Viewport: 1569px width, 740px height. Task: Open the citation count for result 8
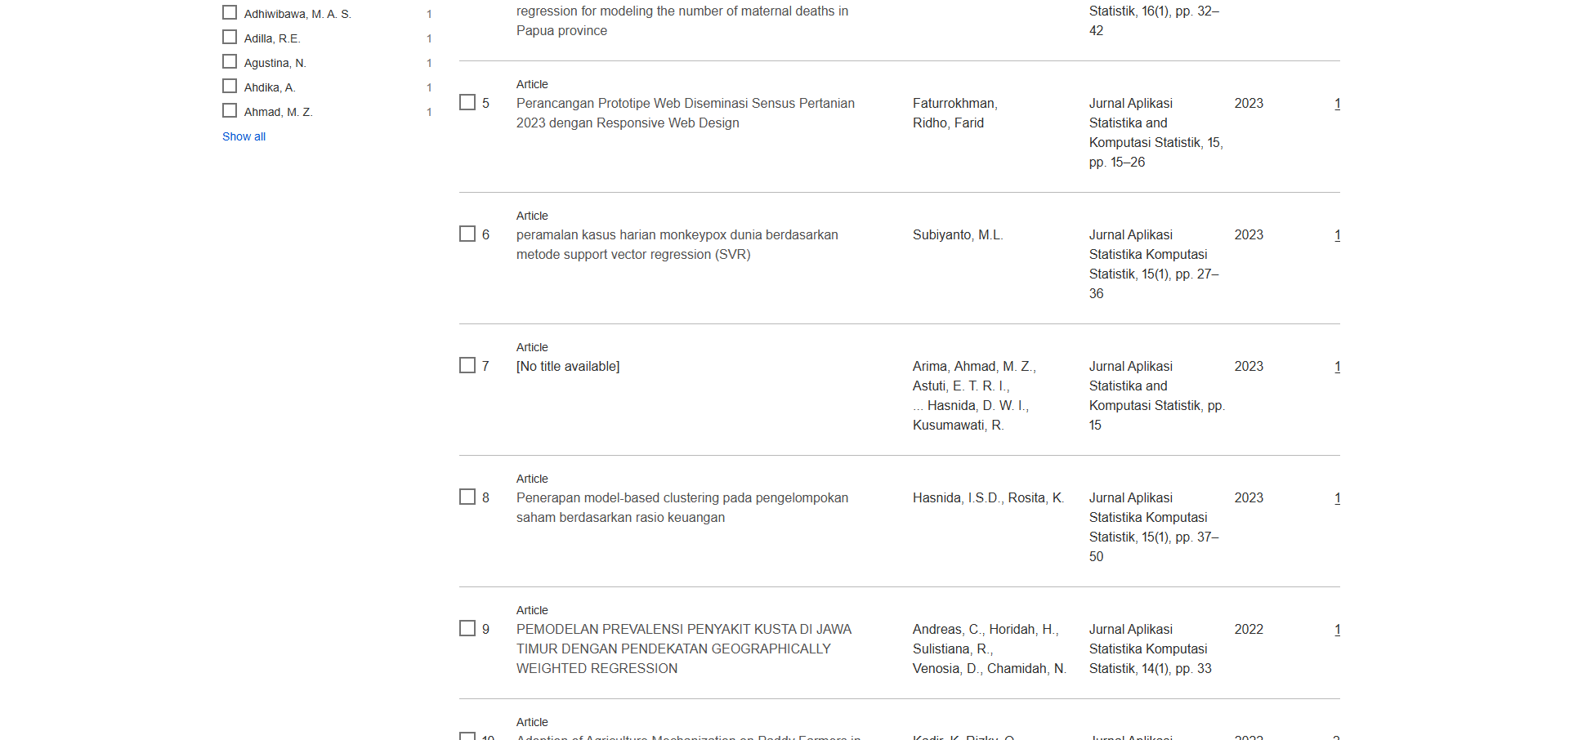coord(1337,498)
